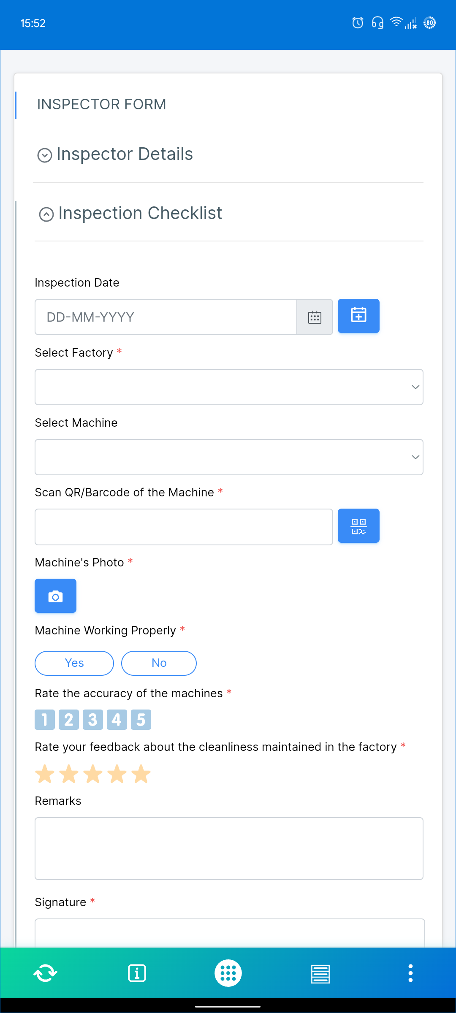456x1013 pixels.
Task: Tap the camera icon for Machine's Photo
Action: tap(55, 596)
